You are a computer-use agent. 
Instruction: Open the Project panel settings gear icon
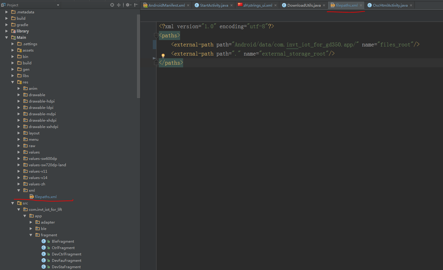128,5
